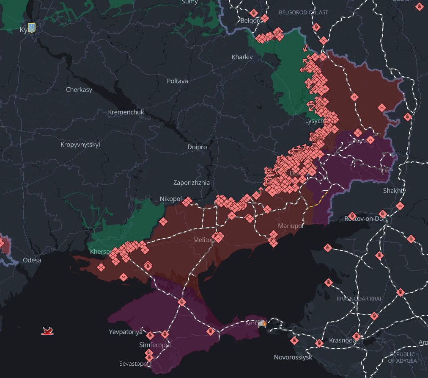Select the marker on the Belgorod city label
The width and height of the screenshot is (428, 378).
(x=264, y=19)
